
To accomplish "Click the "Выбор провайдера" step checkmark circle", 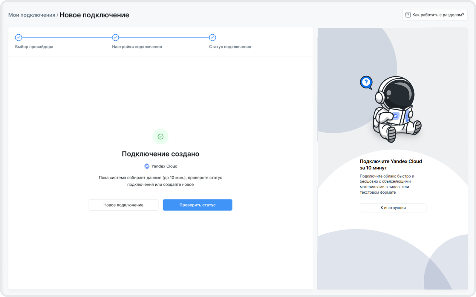I will (19, 37).
